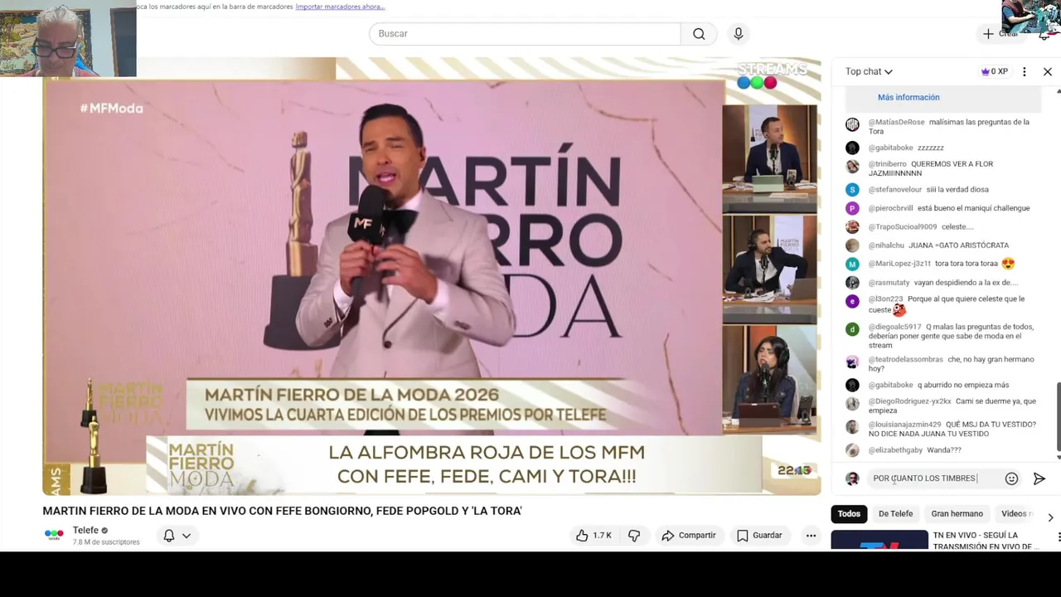1061x597 pixels.
Task: Toggle notification bell for Telefe
Action: coord(169,536)
